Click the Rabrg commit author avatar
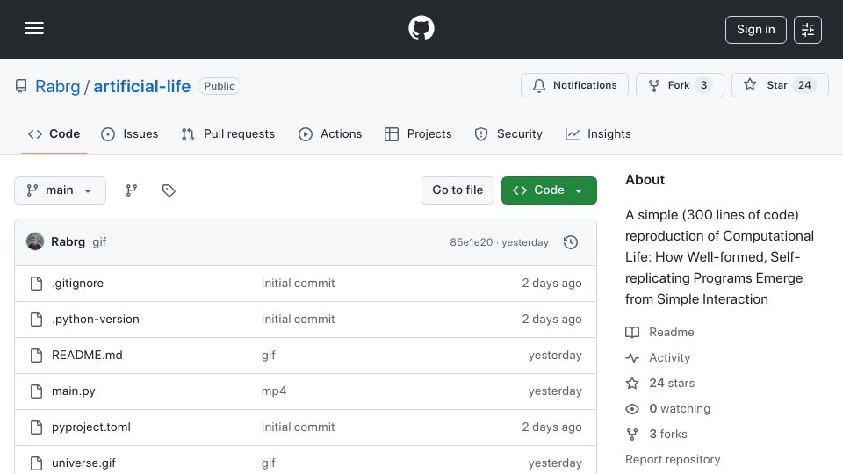Viewport: 843px width, 474px height. coord(35,242)
